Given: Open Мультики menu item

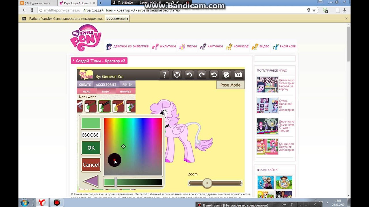Looking at the screenshot, I should (x=164, y=46).
